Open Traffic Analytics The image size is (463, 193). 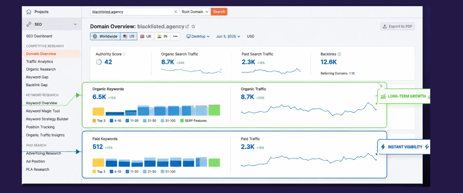pyautogui.click(x=40, y=62)
